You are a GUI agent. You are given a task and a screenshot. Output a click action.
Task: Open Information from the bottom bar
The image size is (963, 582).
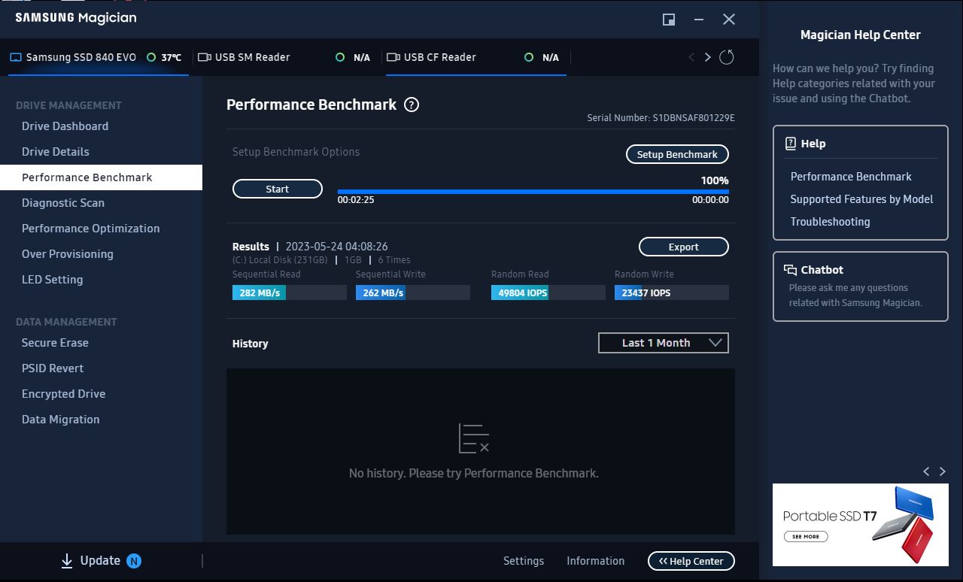(595, 561)
